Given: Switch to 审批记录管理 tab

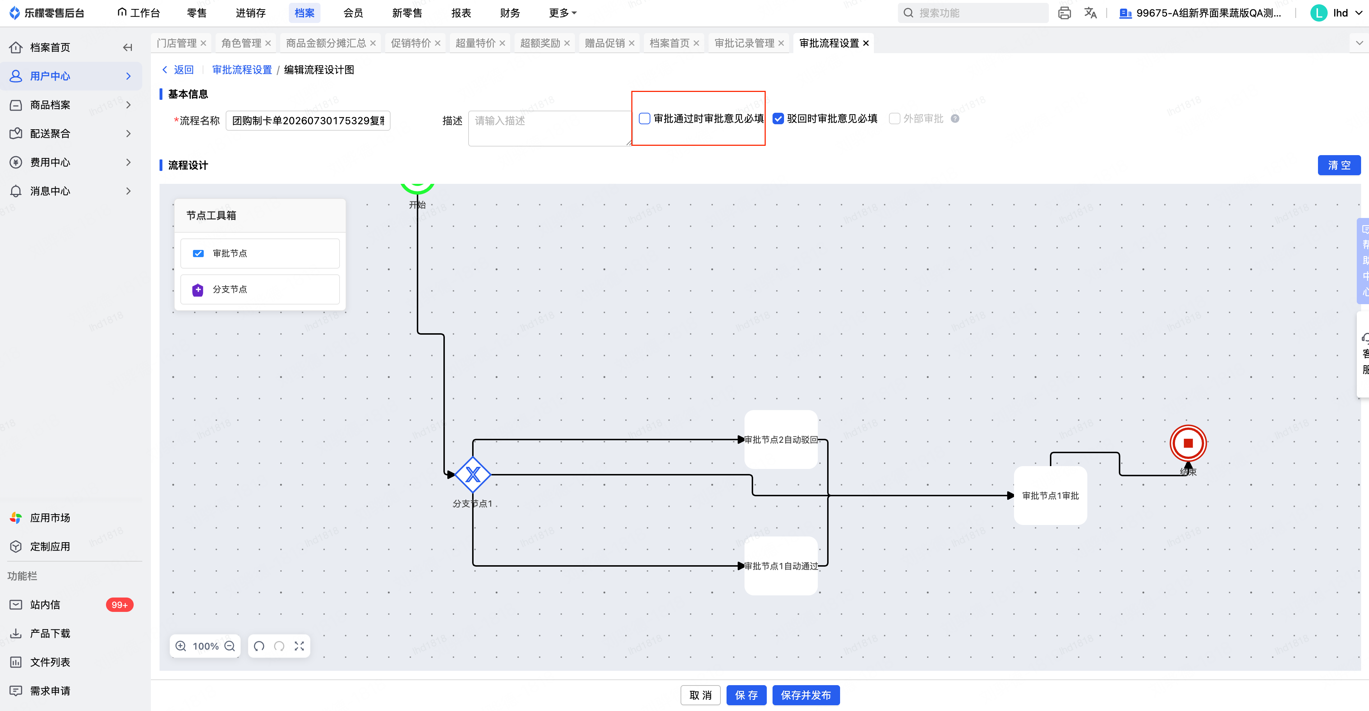Looking at the screenshot, I should (744, 43).
